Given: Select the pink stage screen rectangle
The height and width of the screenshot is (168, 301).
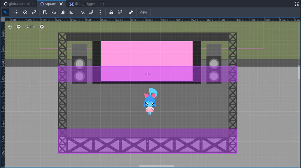Looking at the screenshot, I should pyautogui.click(x=147, y=61).
